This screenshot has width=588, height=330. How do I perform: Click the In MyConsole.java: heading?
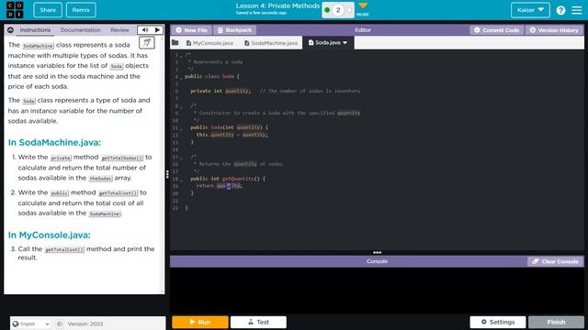49,235
